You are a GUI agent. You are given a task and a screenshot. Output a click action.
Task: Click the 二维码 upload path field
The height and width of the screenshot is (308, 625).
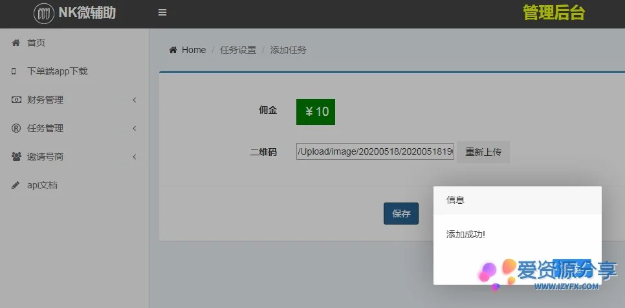pos(375,152)
